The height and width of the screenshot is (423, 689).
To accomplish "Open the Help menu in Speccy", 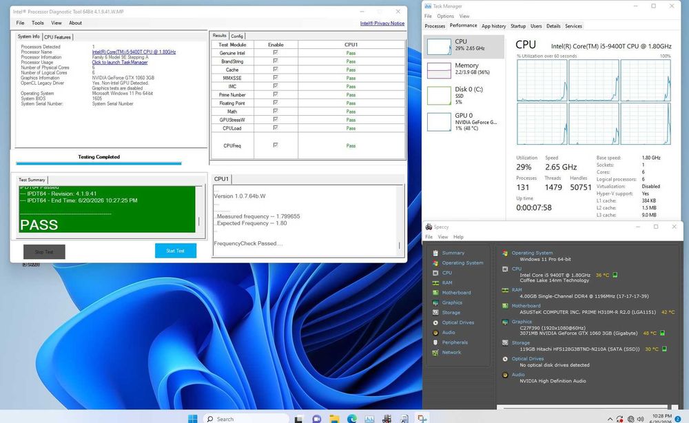I will [x=458, y=237].
